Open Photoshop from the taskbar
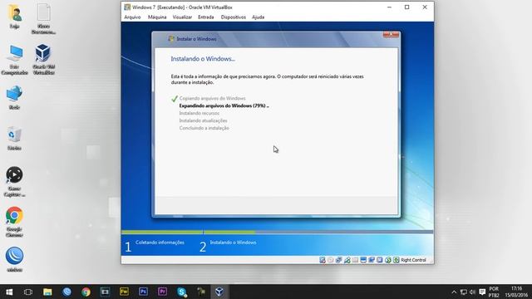Screen dimensions: 532x299 coord(143,292)
